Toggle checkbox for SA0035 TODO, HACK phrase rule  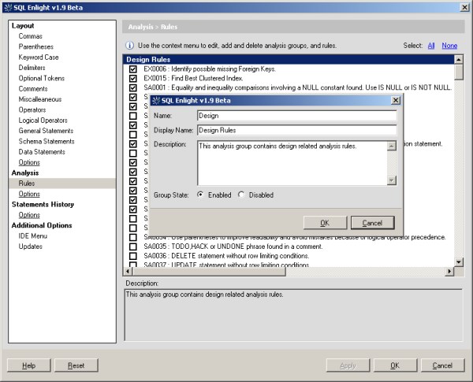(x=132, y=247)
